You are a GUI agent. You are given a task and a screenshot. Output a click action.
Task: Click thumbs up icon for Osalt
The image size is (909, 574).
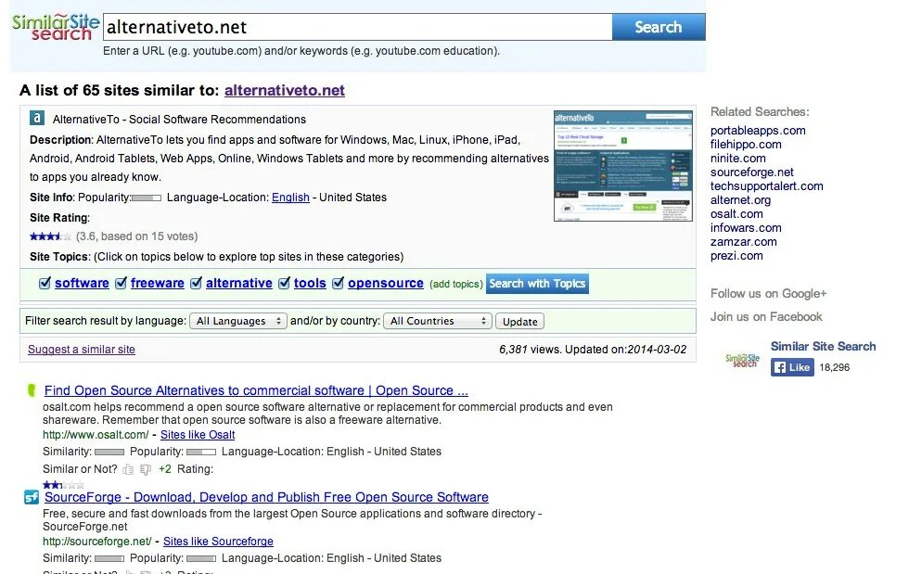coord(128,469)
